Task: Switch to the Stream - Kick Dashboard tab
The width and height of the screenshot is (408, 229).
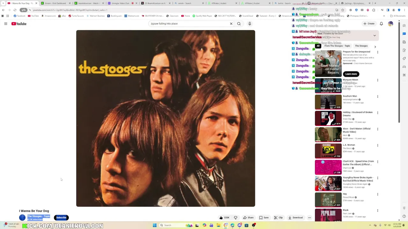Action: point(55,3)
